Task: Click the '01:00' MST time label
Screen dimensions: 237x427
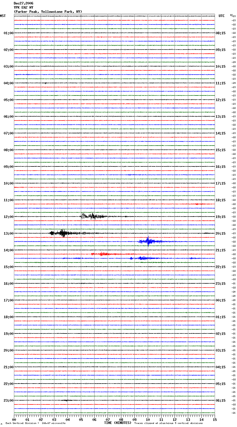Action: (x=9, y=33)
